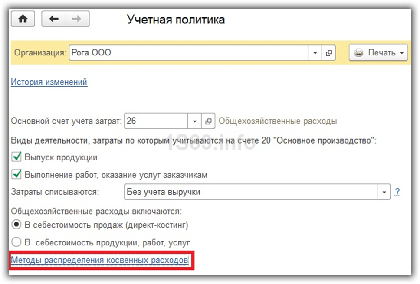Select В себестоимость продаж (директ-костинг) radio
This screenshot has height=284, width=420.
pyautogui.click(x=16, y=224)
